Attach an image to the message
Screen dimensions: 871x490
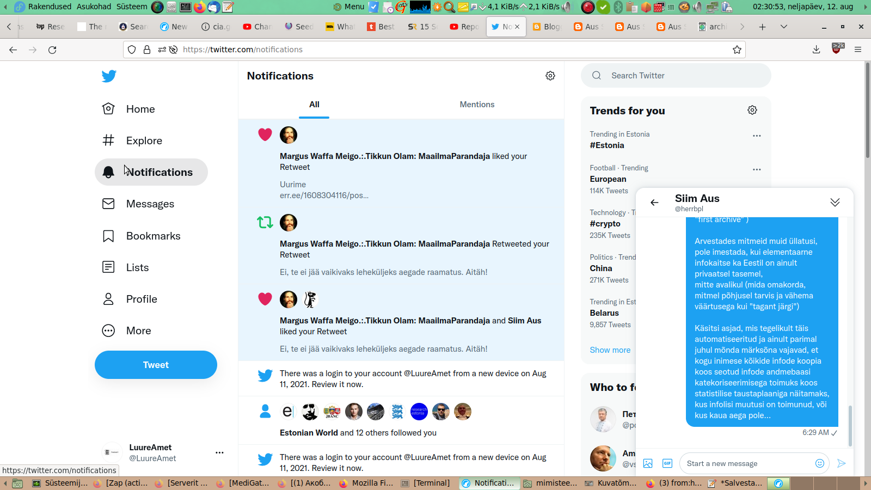tap(648, 463)
